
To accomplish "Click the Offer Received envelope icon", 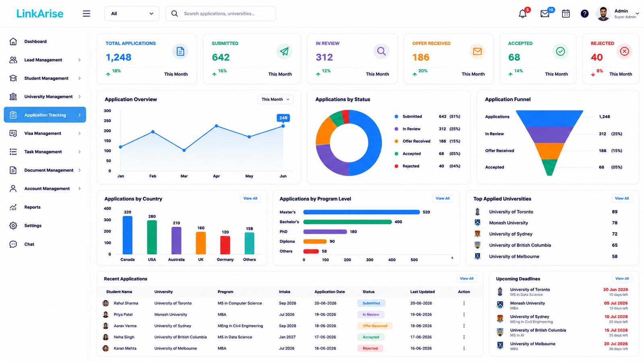I will pos(477,51).
